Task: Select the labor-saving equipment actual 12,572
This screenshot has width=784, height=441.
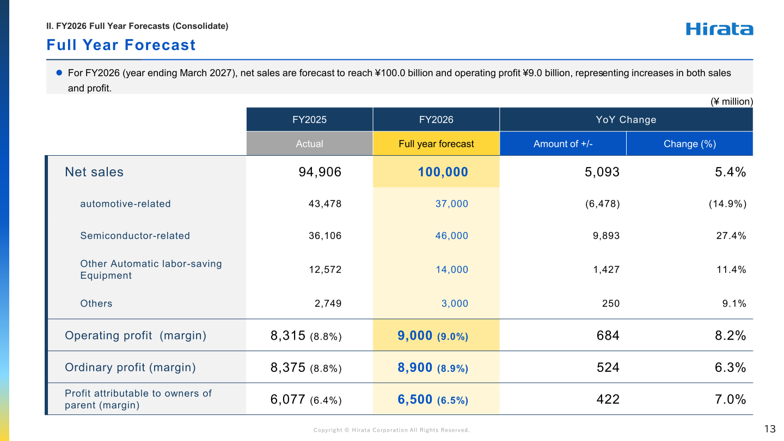Action: 325,269
